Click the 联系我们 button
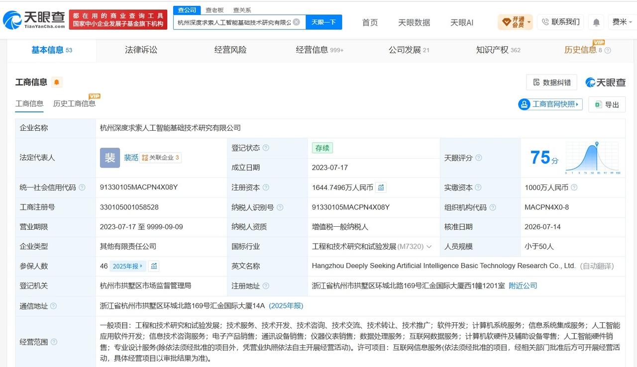The width and height of the screenshot is (637, 367). click(560, 22)
